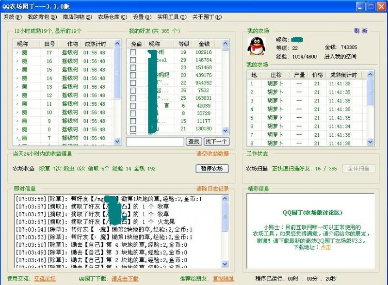The height and width of the screenshot is (285, 388).
Task: Click the QQ penguin avatar
Action: click(x=257, y=47)
